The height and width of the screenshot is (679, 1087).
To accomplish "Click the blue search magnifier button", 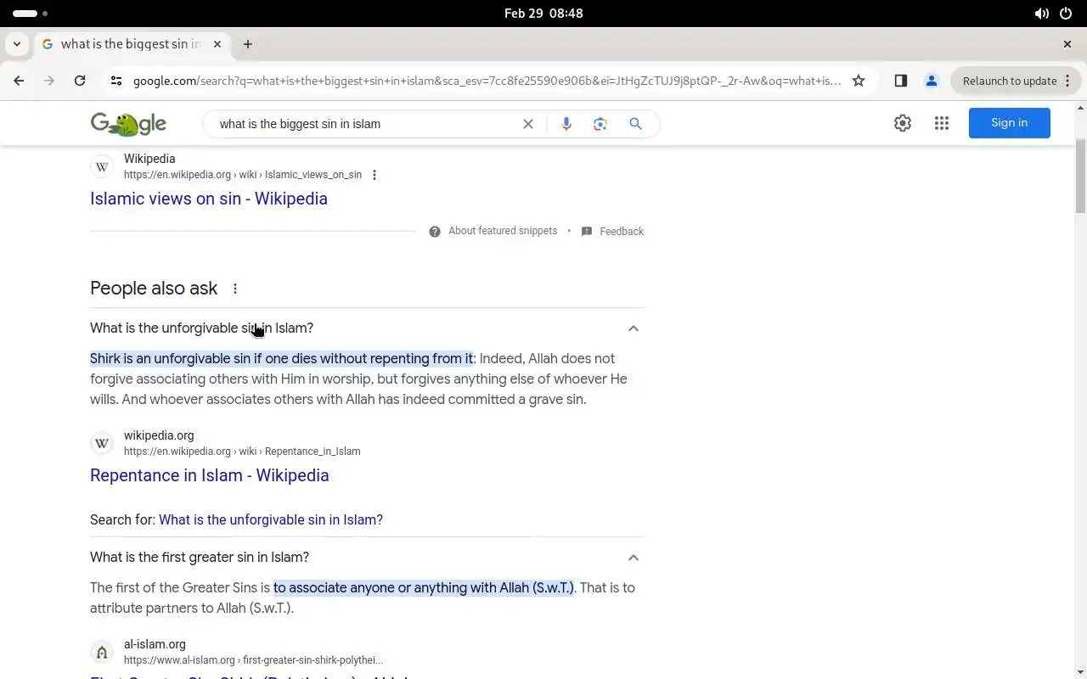I will 635,124.
